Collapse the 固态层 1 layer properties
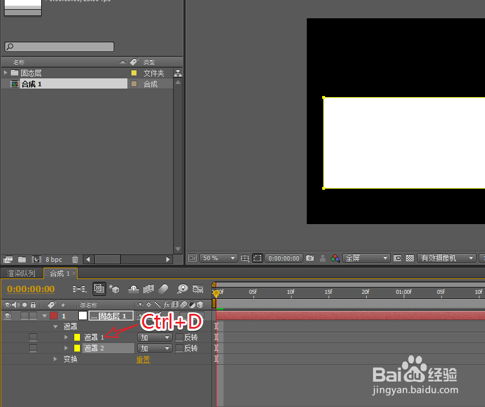Screen dimensions: 485x407 (45, 316)
